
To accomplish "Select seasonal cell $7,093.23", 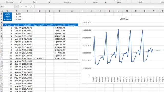I will click(x=60, y=53).
